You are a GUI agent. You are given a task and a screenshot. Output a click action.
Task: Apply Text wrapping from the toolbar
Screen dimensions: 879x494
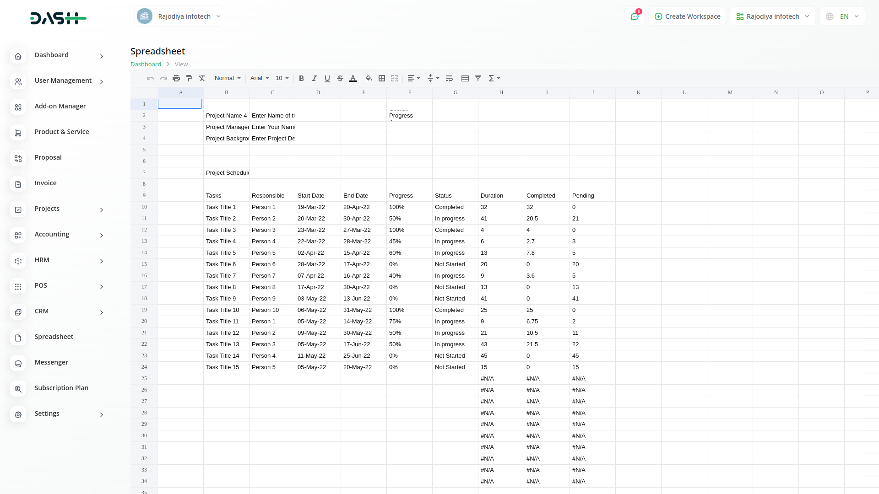click(x=449, y=78)
